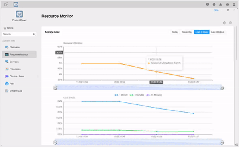Click the last orange point at 11:57
Image resolution: width=239 pixels, height=148 pixels.
pos(194,79)
